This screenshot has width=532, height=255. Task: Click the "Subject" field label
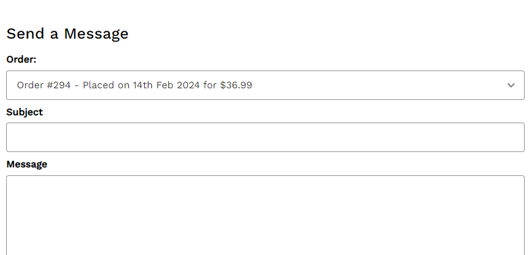click(x=25, y=112)
